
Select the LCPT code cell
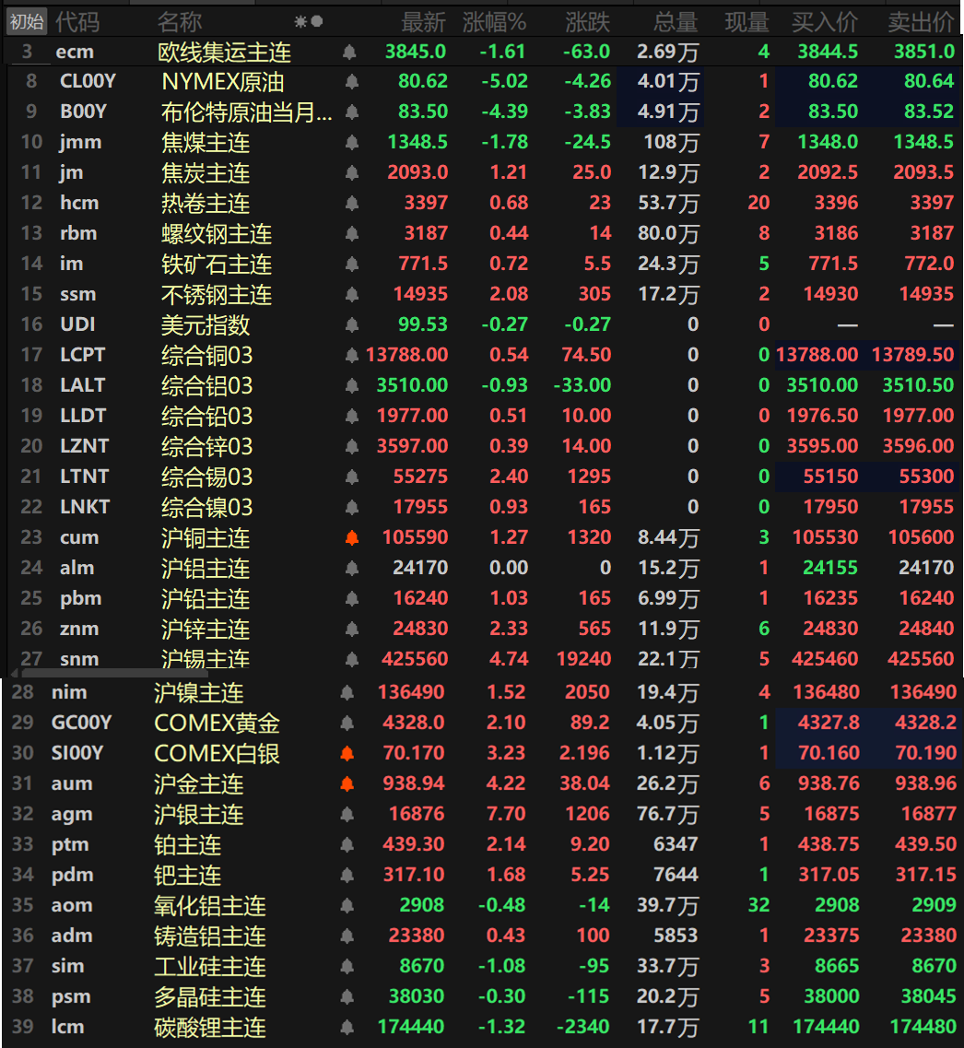click(82, 355)
